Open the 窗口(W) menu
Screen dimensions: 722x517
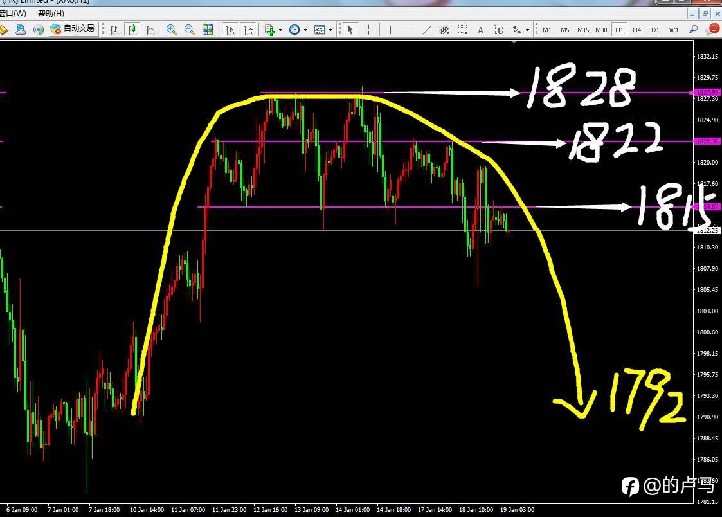[x=13, y=14]
